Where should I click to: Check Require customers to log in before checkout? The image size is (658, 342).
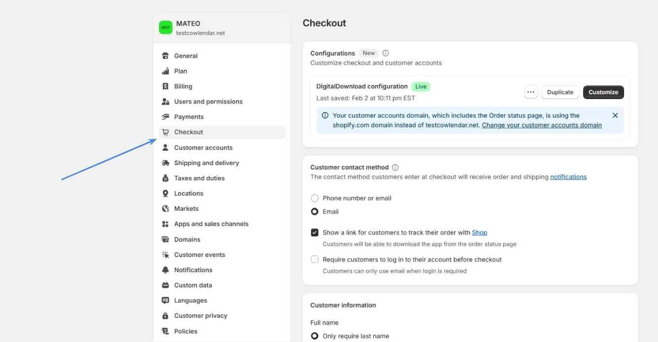point(314,259)
